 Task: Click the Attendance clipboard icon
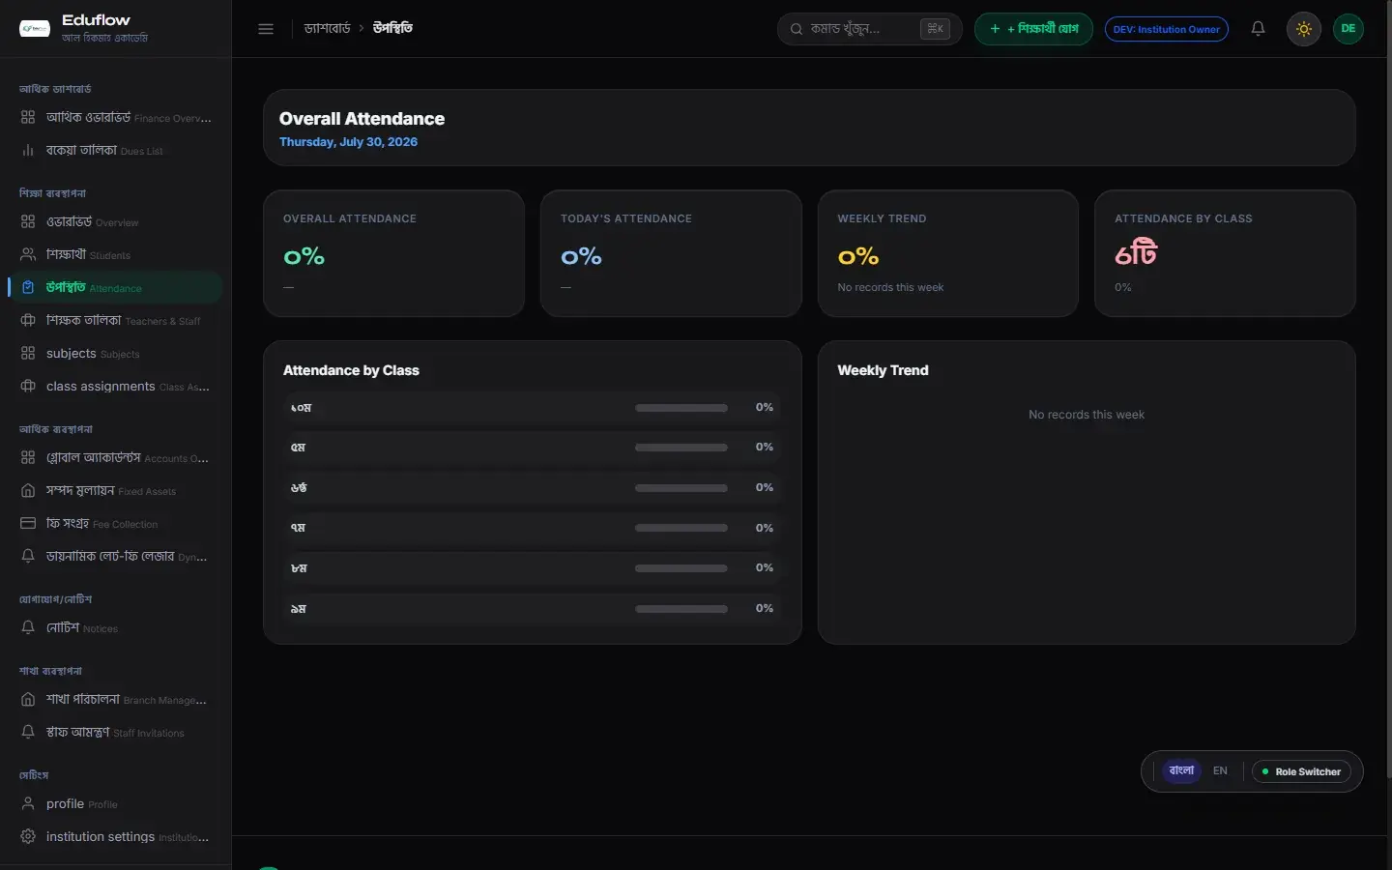click(x=28, y=287)
